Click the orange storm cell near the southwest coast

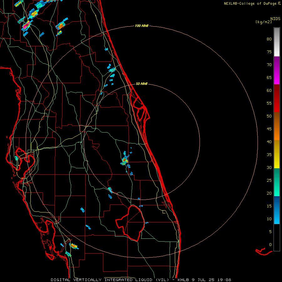pos(74,246)
